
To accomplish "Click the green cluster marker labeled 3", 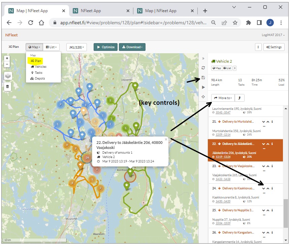I will pos(126,128).
